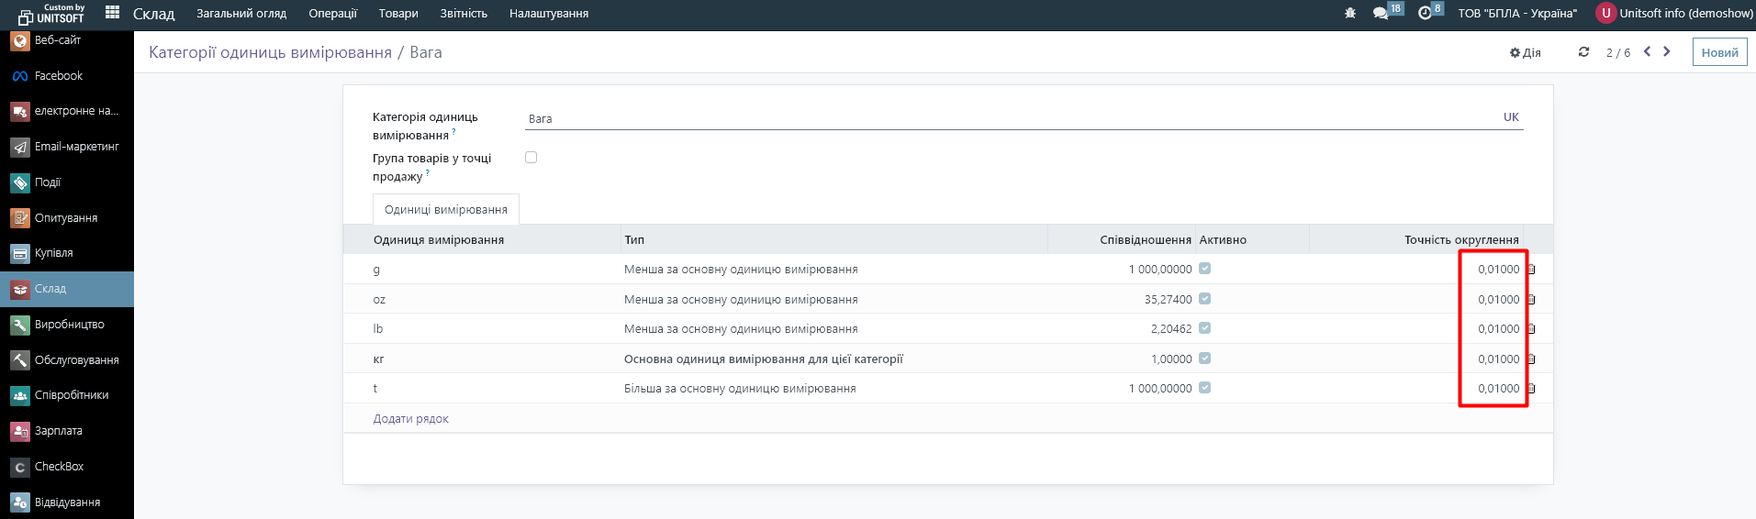Go to the next record arrow
Image resolution: width=1756 pixels, height=519 pixels.
coord(1667,52)
